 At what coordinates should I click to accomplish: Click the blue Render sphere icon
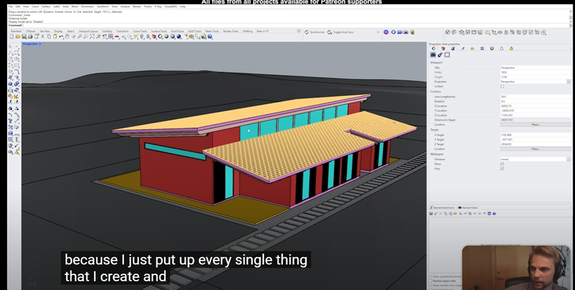point(179,37)
